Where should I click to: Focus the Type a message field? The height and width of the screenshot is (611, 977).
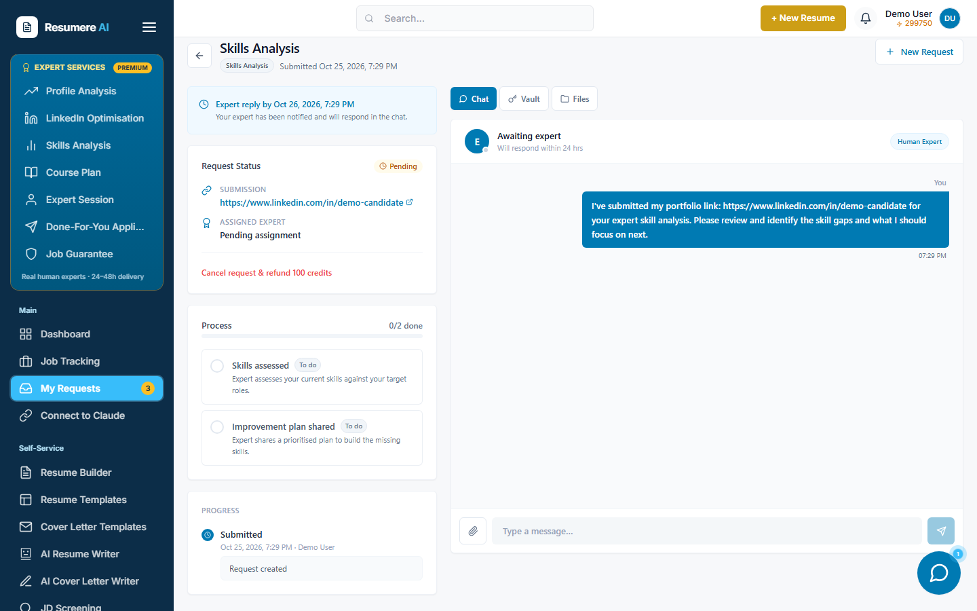[707, 531]
